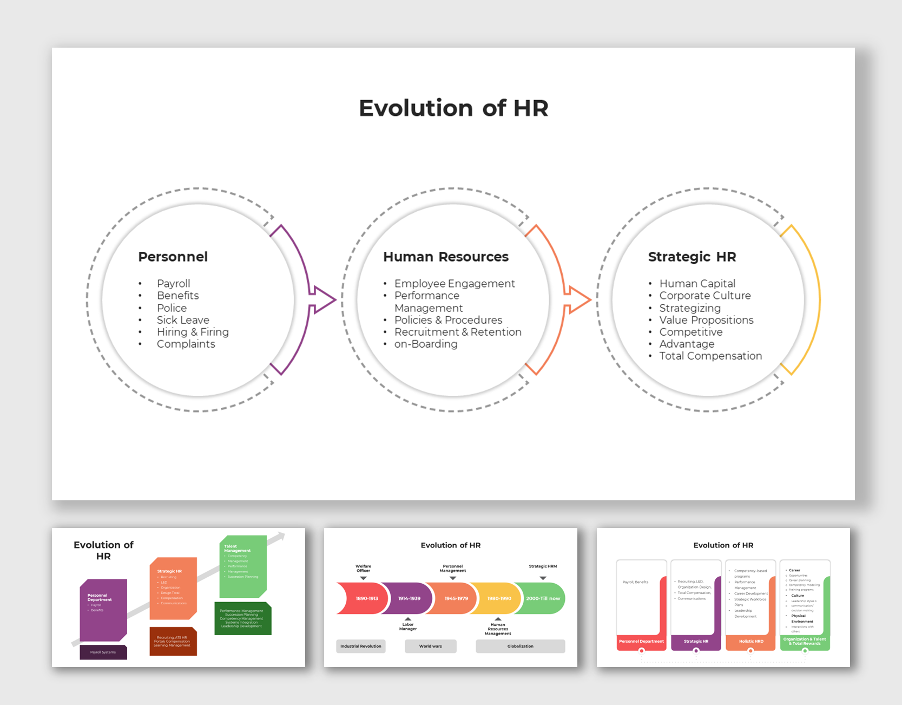902x705 pixels.
Task: Click the green dot under Organization & Talent card
Action: click(x=805, y=651)
